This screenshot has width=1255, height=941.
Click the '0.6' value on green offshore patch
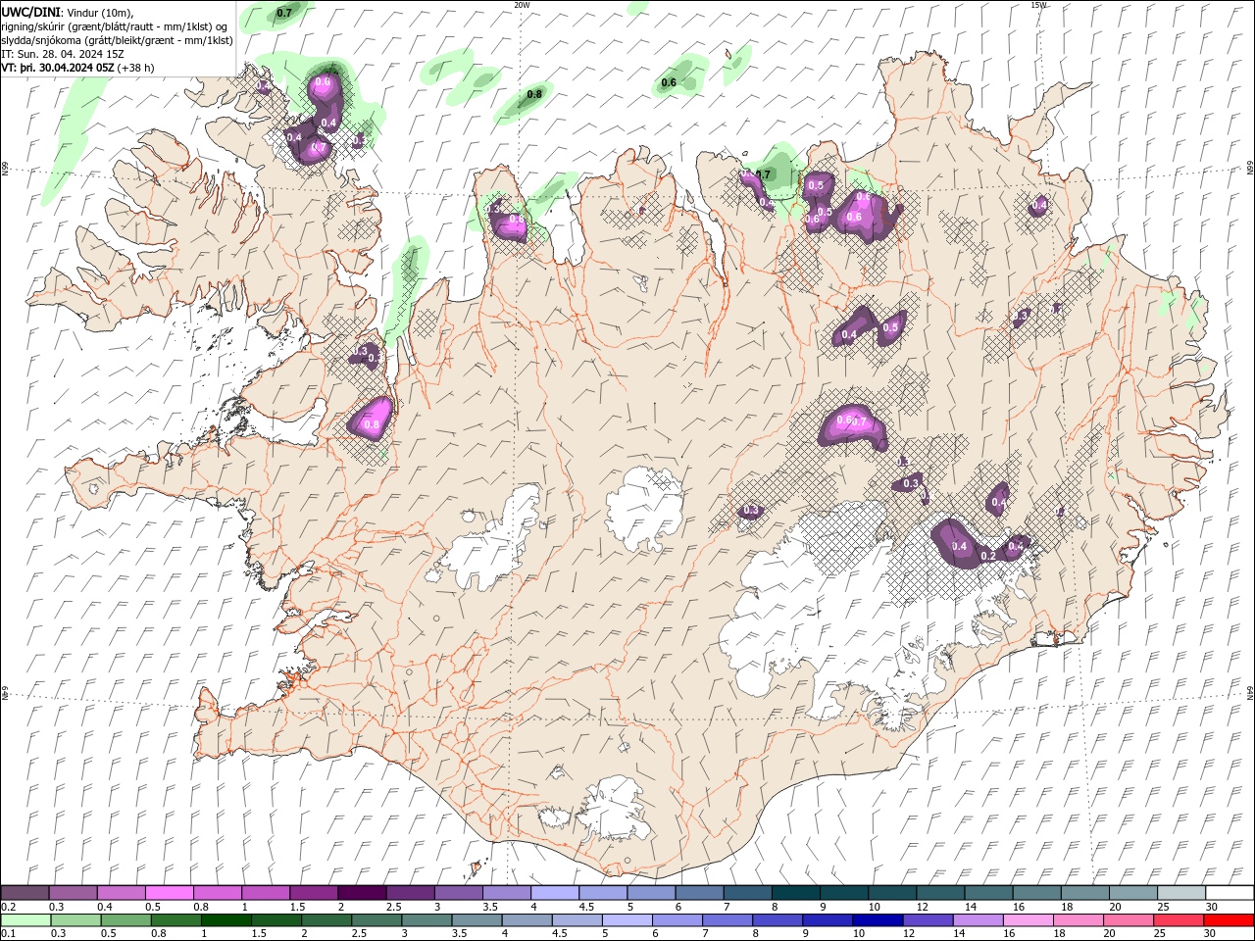pos(669,82)
